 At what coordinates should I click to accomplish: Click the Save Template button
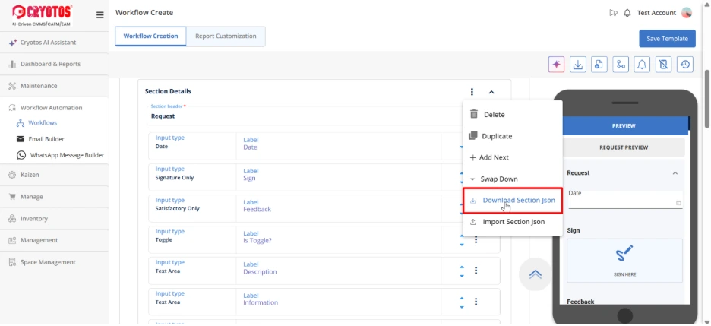(667, 39)
